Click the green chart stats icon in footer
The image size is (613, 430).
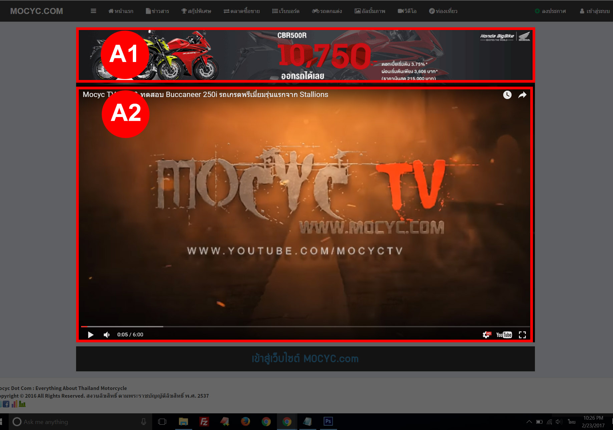click(x=22, y=404)
